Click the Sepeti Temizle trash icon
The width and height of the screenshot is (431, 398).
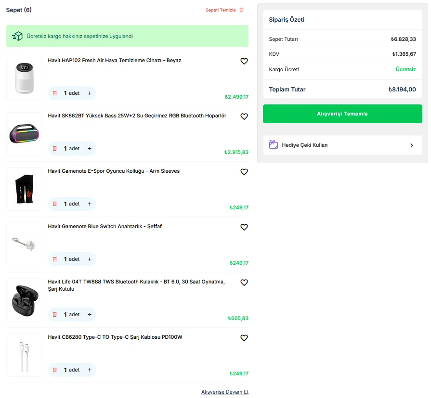[242, 10]
